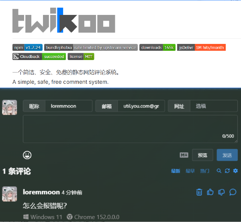Click into the comment text area
Image resolution: width=241 pixels, height=222 pixels.
click(x=130, y=129)
